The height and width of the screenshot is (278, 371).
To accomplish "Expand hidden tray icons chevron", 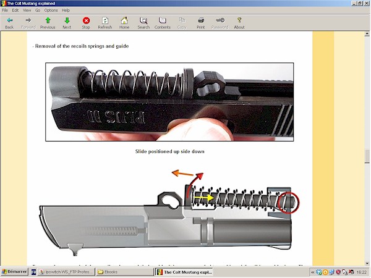I will pos(312,272).
